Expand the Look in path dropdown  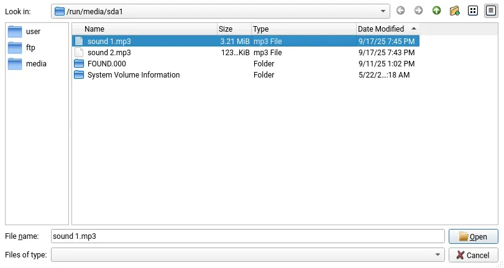point(383,11)
